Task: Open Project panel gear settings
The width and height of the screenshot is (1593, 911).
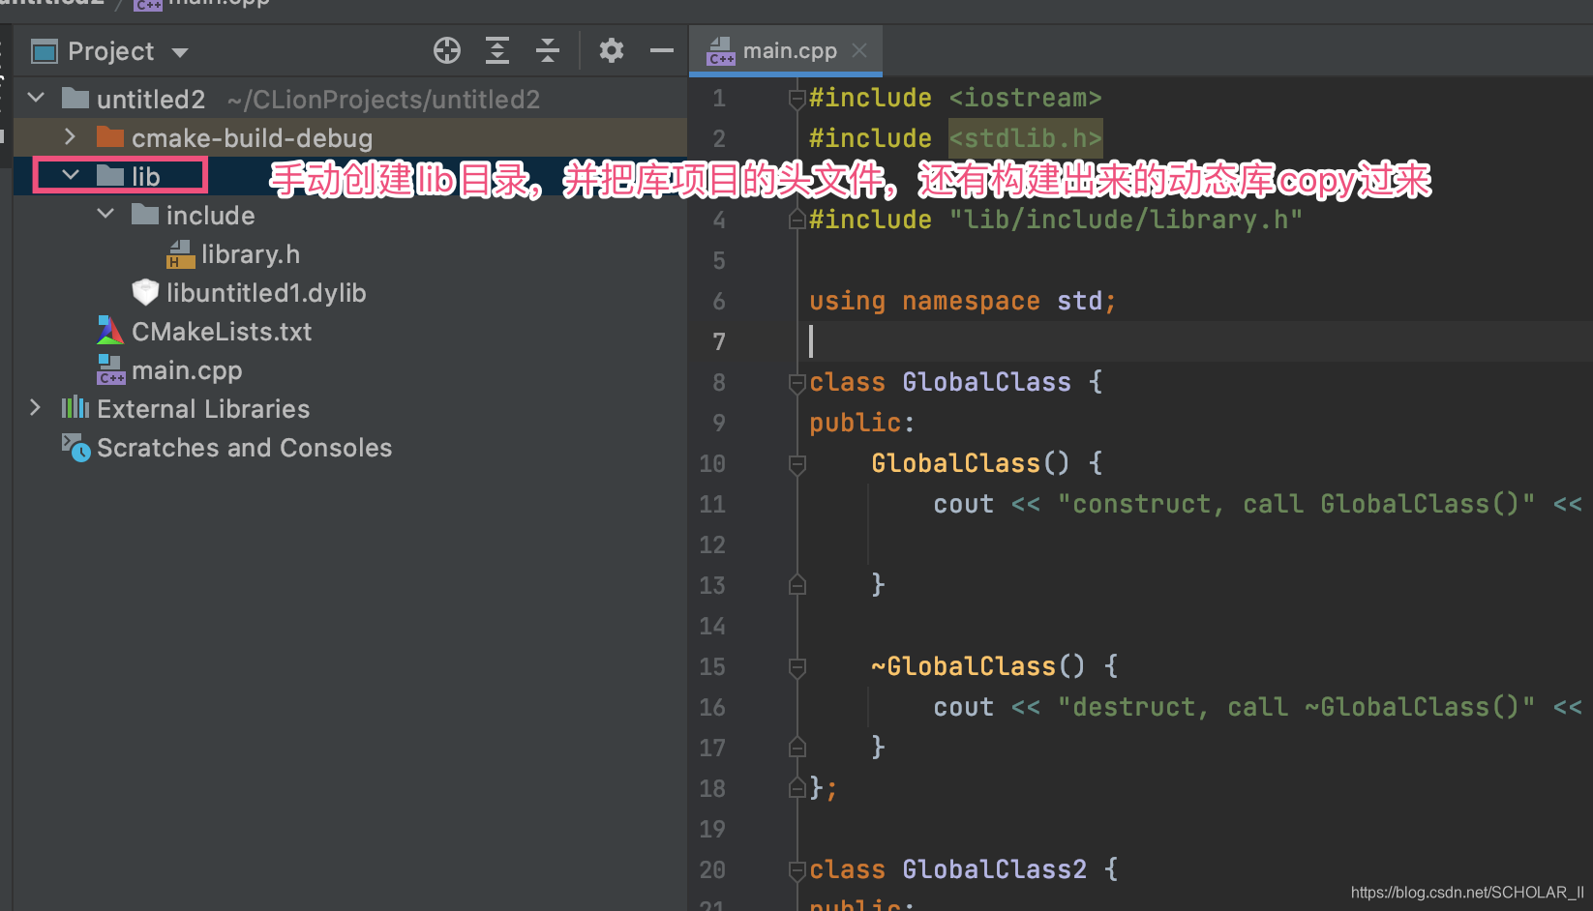Action: [x=612, y=50]
